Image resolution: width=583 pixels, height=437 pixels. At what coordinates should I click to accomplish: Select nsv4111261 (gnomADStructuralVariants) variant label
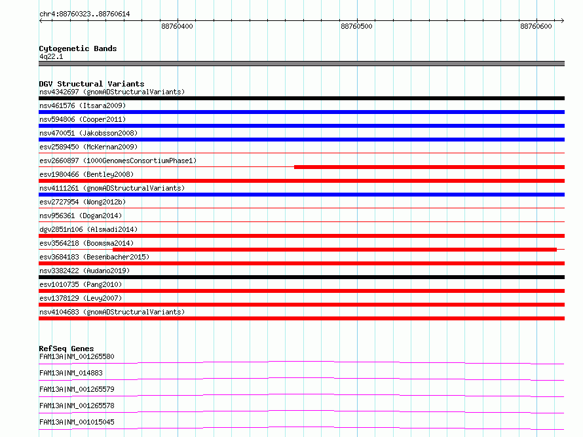[112, 188]
